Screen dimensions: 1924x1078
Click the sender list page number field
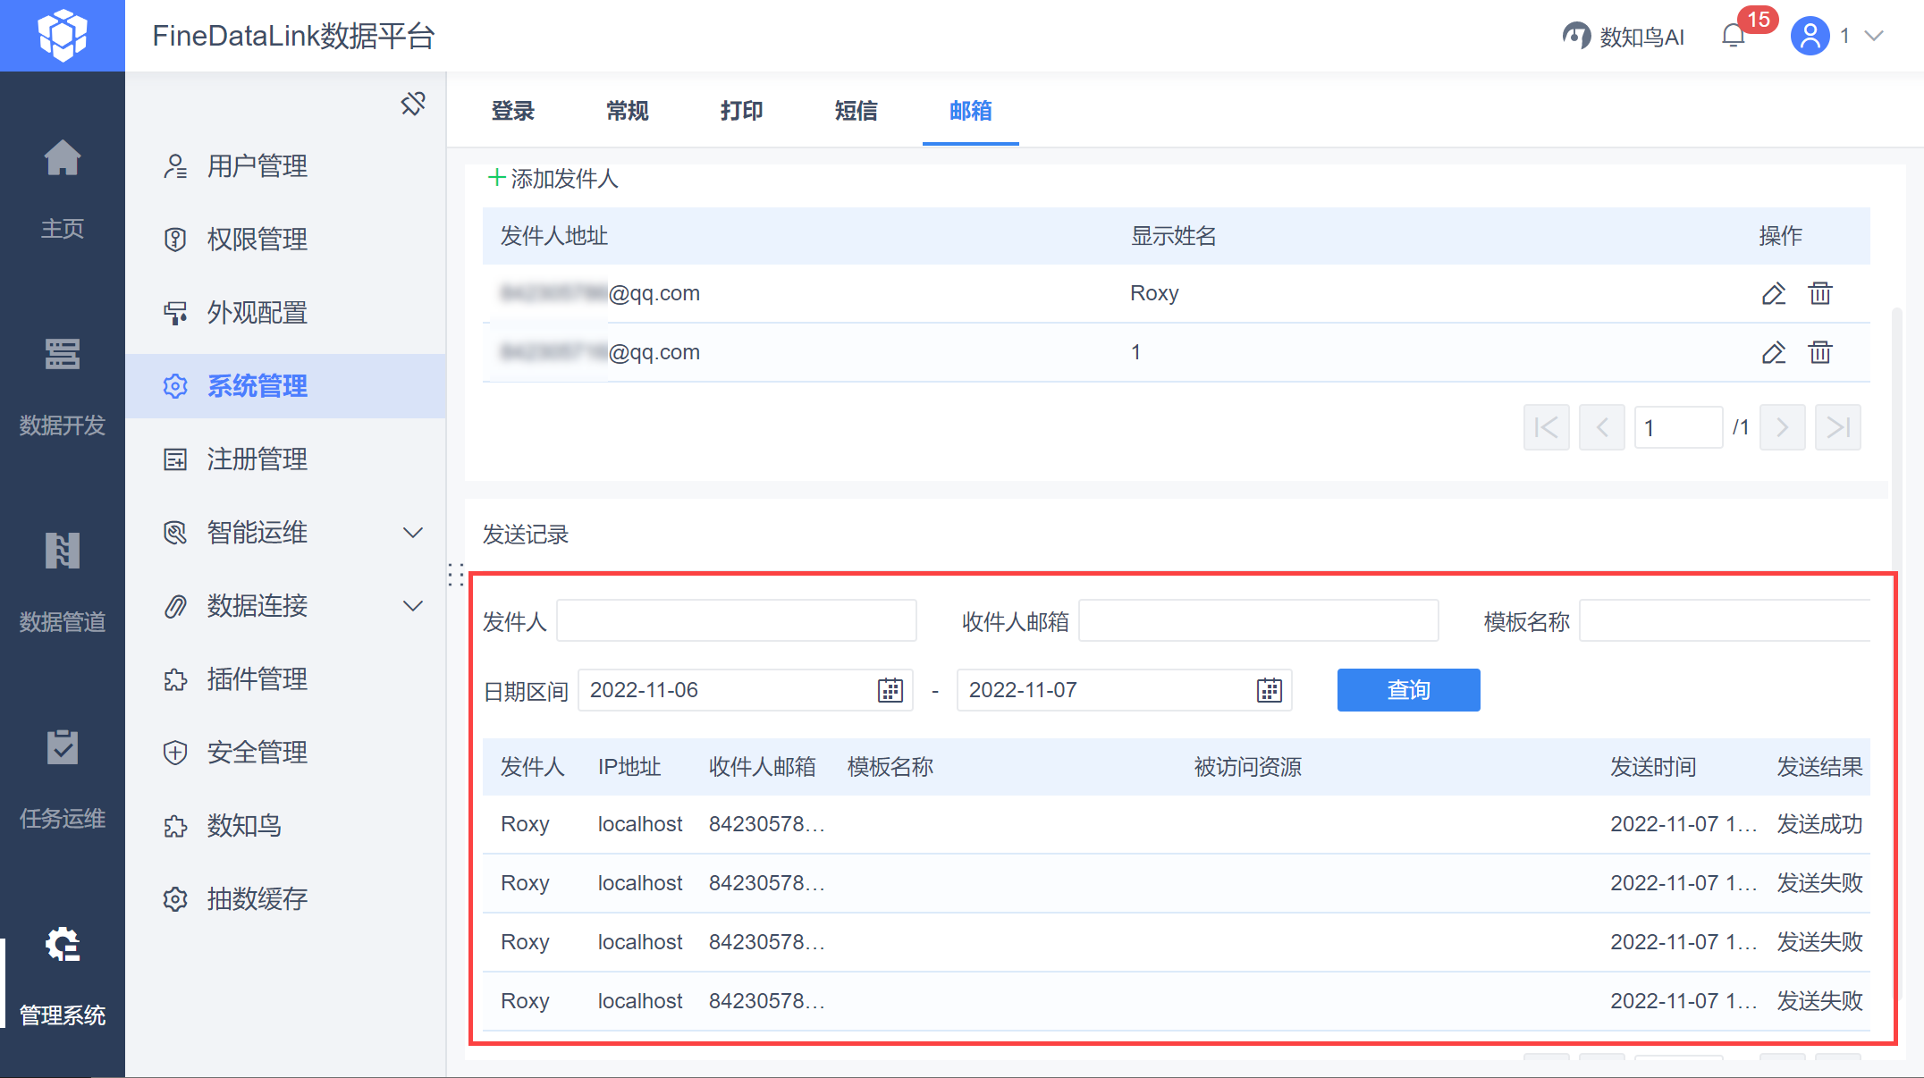(x=1677, y=427)
